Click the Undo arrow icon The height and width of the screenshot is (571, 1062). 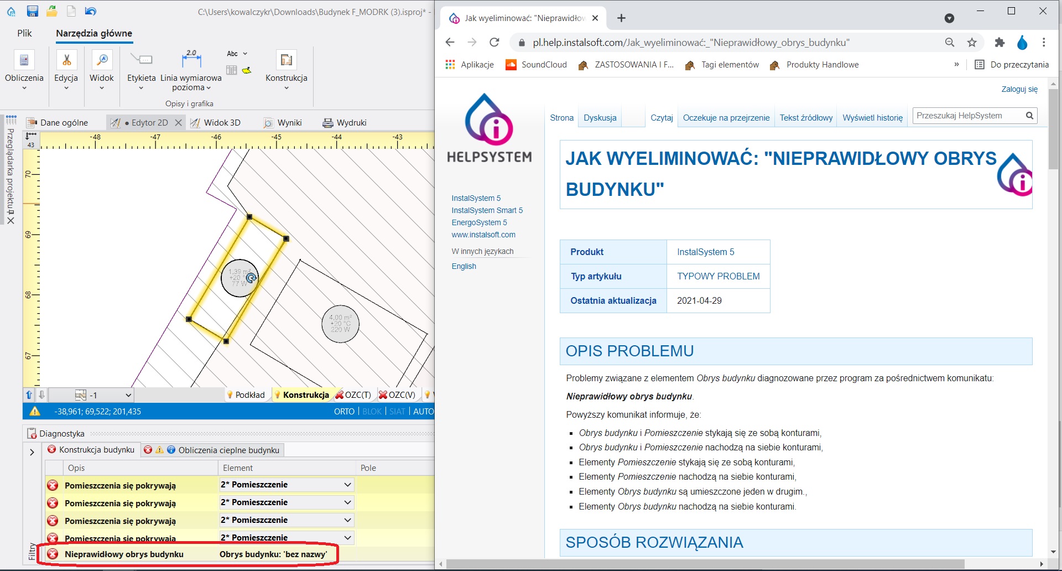[91, 11]
